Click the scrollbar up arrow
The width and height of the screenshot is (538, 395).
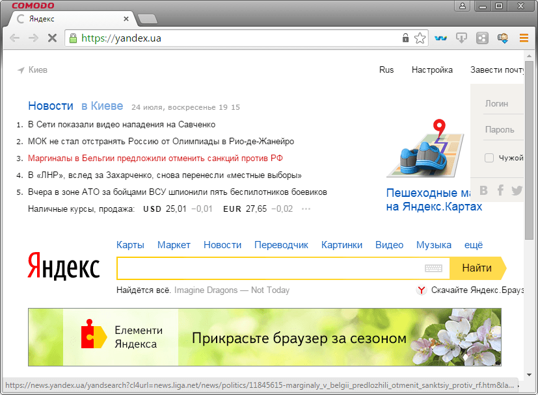coord(529,55)
